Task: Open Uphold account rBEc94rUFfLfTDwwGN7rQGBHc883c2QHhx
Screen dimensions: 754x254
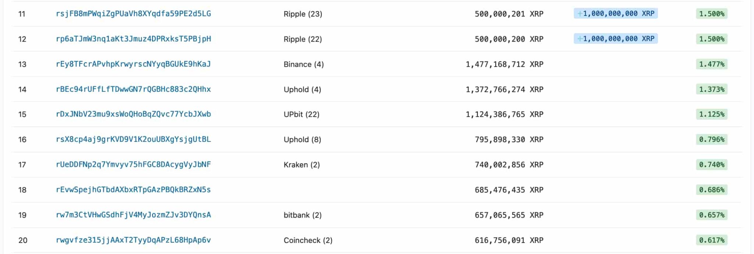Action: [133, 89]
